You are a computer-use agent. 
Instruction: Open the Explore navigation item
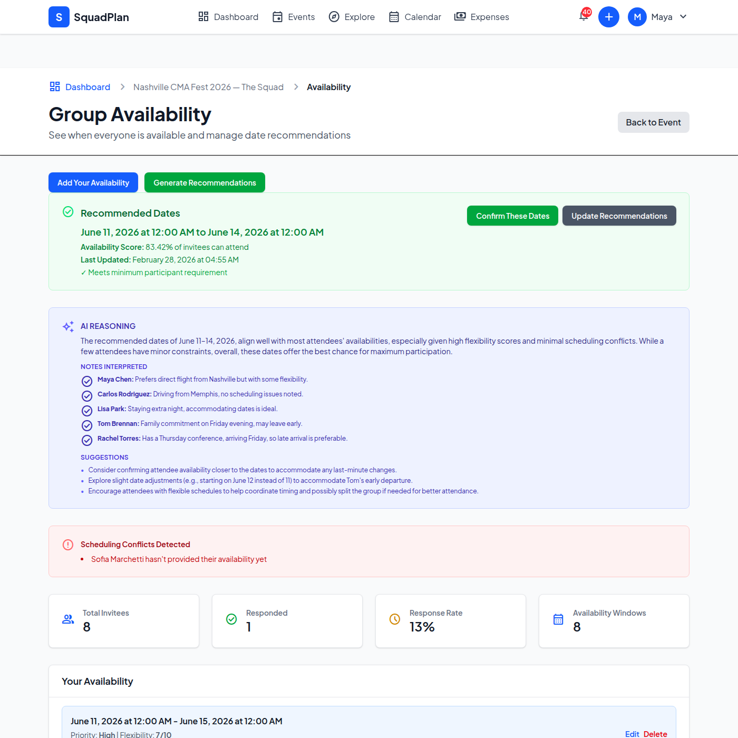click(352, 17)
